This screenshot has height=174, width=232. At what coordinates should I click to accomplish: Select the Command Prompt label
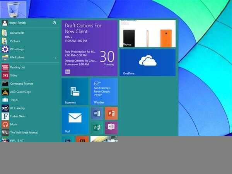coord(22,84)
